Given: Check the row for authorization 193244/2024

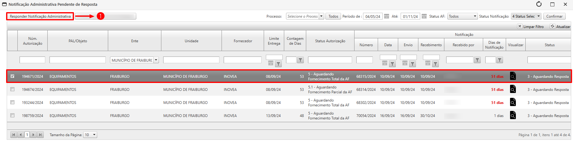Looking at the screenshot, I should [x=13, y=102].
